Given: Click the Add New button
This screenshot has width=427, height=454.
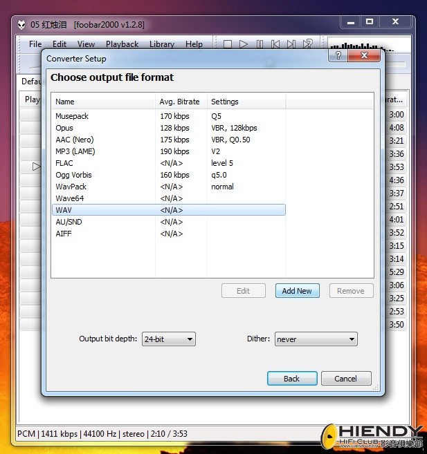Looking at the screenshot, I should [x=297, y=291].
